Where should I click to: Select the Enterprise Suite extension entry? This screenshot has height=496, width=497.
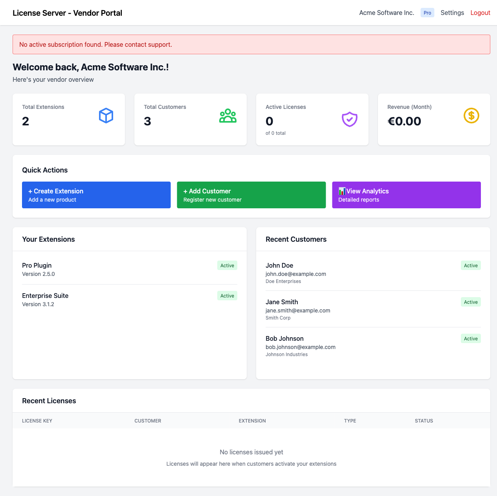pos(45,296)
